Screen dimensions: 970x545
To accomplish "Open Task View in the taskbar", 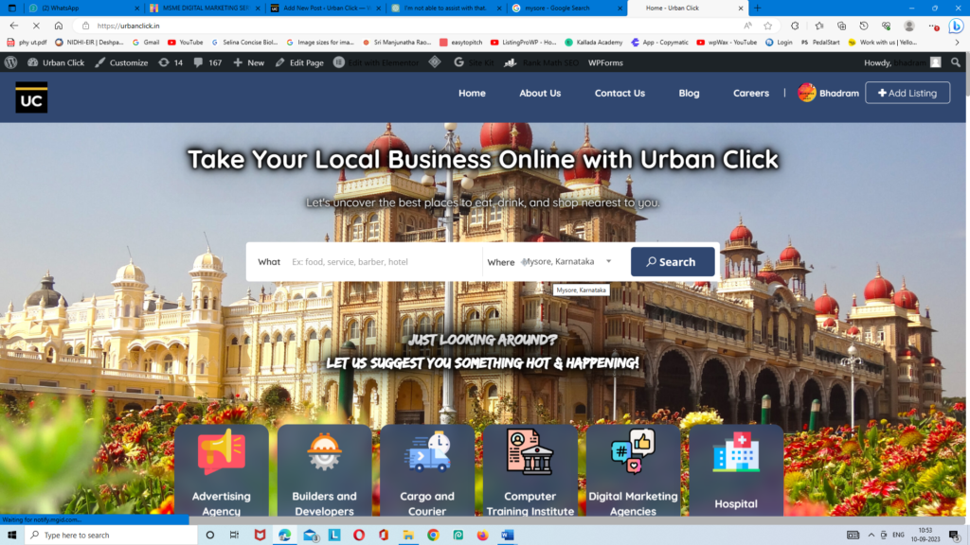I will [x=234, y=536].
